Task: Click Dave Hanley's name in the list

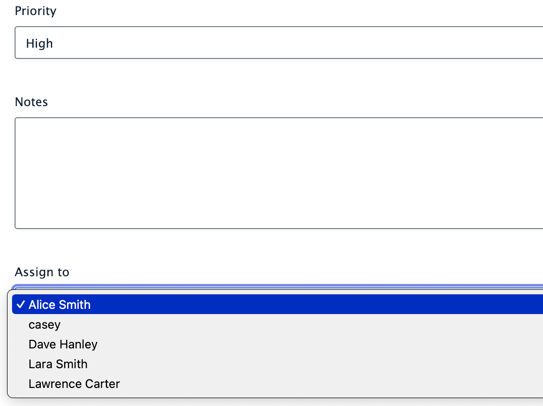Action: pos(63,344)
